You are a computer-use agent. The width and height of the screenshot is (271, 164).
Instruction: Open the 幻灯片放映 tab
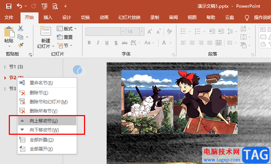[129, 18]
